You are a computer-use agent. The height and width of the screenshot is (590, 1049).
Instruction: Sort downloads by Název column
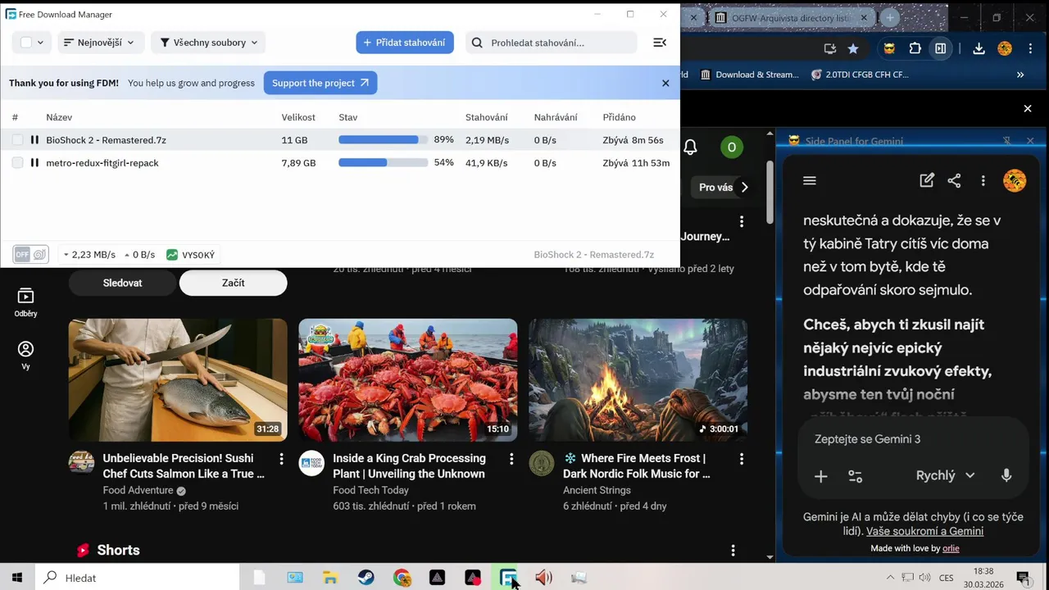point(59,117)
